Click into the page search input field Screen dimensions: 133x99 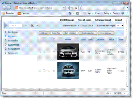tap(16, 26)
